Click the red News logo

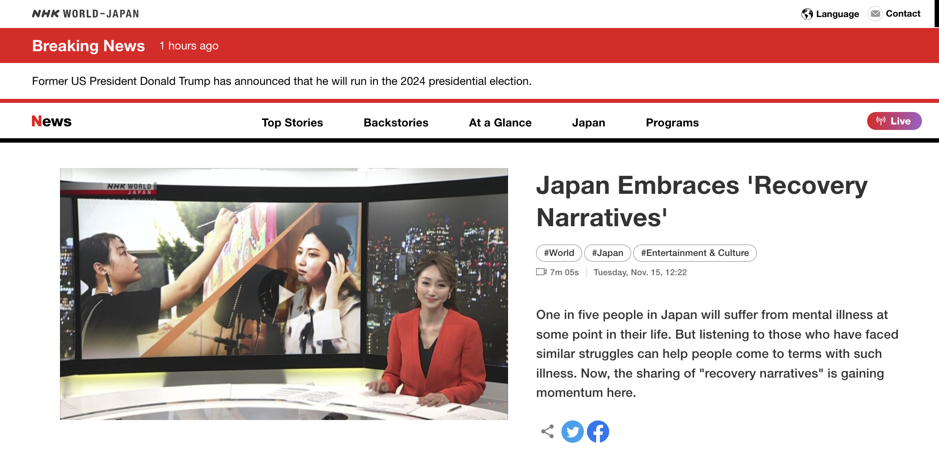tap(52, 121)
